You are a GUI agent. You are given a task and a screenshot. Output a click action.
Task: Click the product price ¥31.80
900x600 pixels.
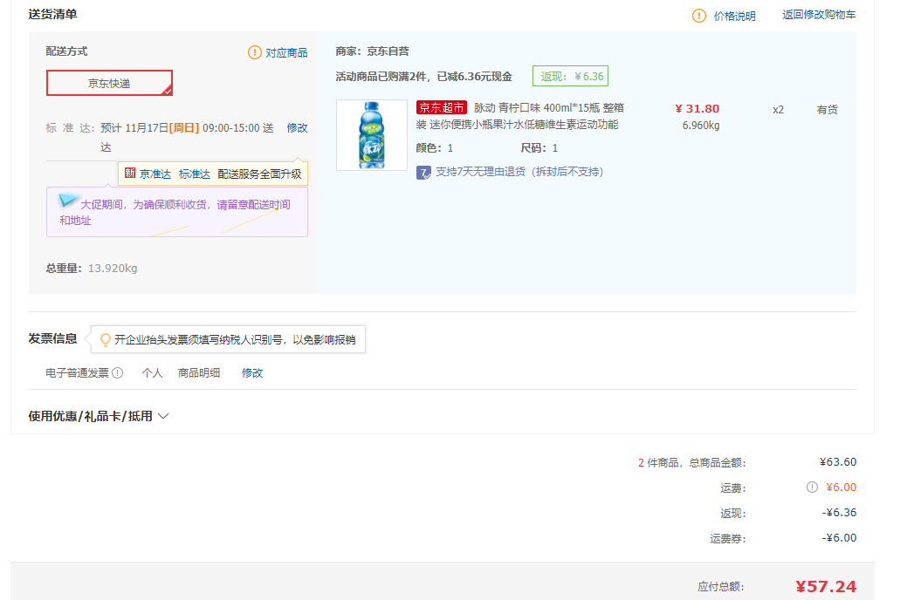pyautogui.click(x=697, y=108)
